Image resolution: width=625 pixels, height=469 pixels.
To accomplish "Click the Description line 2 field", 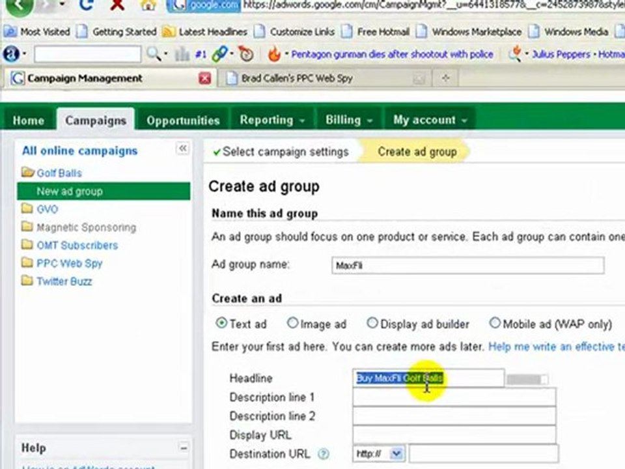I will (x=454, y=416).
